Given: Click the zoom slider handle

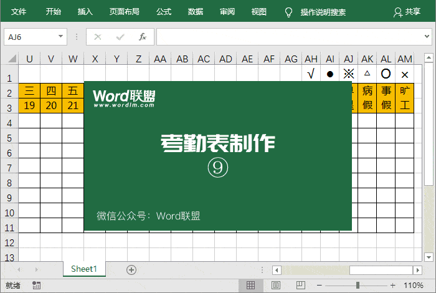Looking at the screenshot, I should point(358,286).
